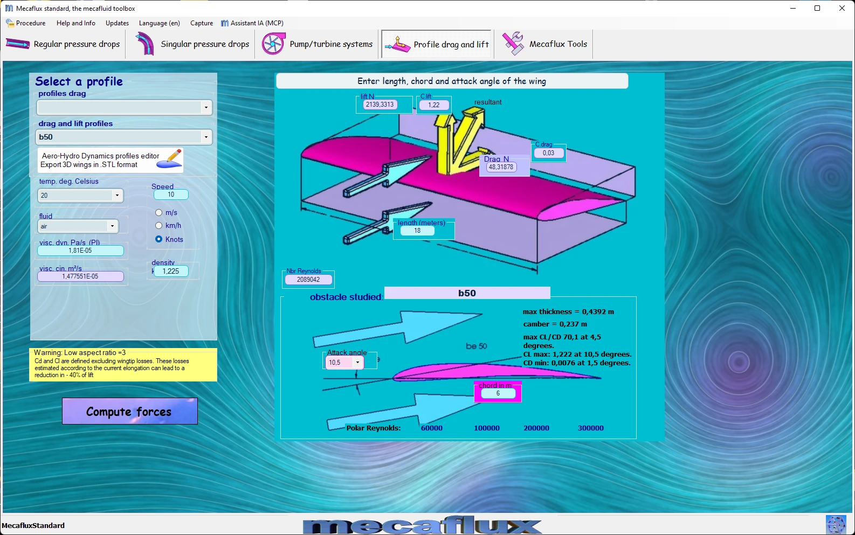The width and height of the screenshot is (855, 535).
Task: Click the Assistant IA (MCP) icon
Action: pos(225,23)
